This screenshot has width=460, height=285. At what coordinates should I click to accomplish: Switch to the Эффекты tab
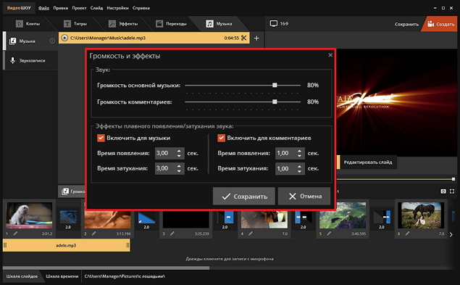123,24
